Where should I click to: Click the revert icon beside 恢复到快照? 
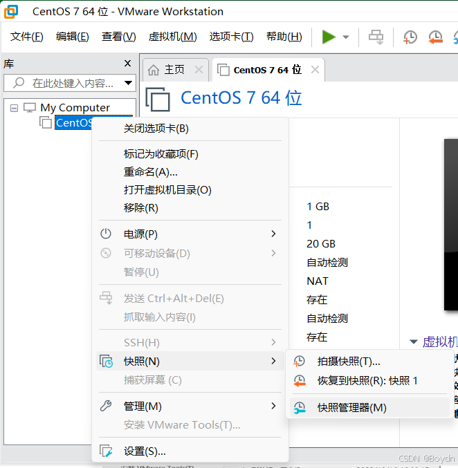pyautogui.click(x=300, y=381)
